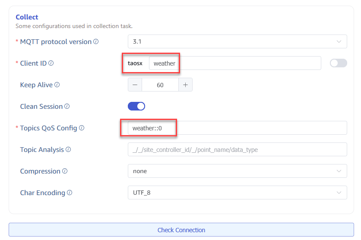
Task: Open the MQTT protocol version dropdown
Action: 237,42
